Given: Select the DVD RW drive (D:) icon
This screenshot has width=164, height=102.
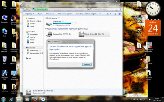Looking at the screenshot, I should pos(49,34).
